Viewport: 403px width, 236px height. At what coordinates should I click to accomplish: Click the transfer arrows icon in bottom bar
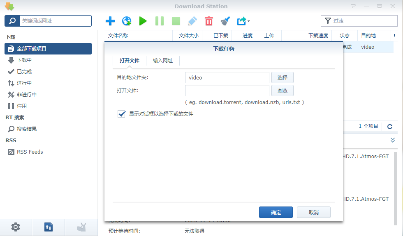pyautogui.click(x=49, y=227)
